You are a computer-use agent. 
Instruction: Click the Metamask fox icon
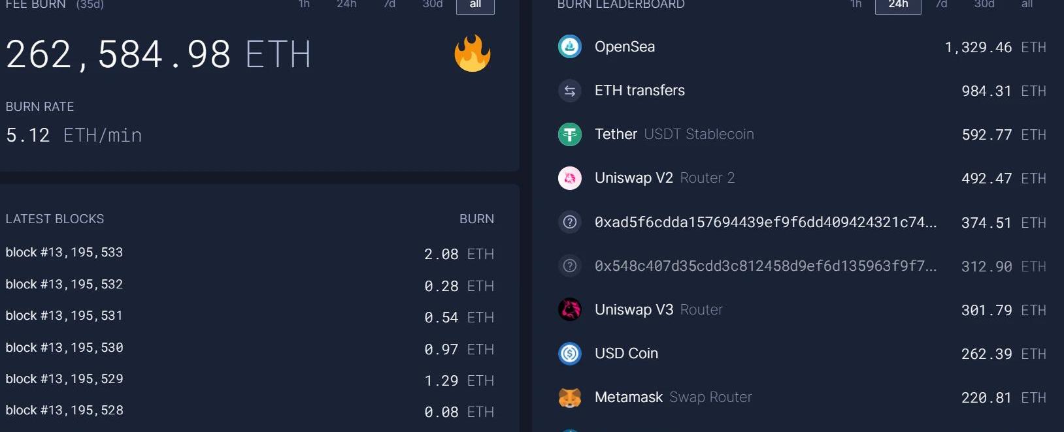click(x=569, y=397)
